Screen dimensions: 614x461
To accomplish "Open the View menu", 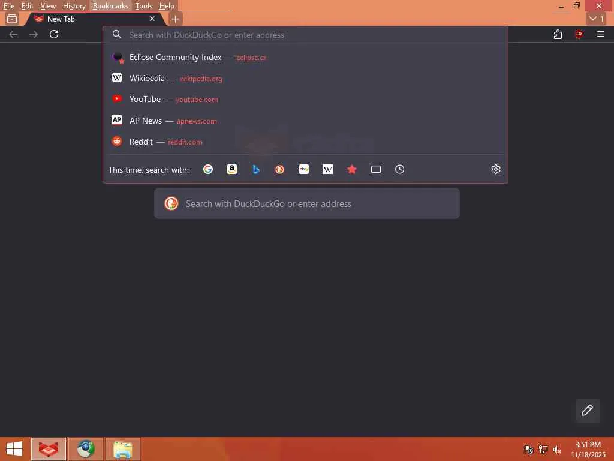I will [x=48, y=6].
